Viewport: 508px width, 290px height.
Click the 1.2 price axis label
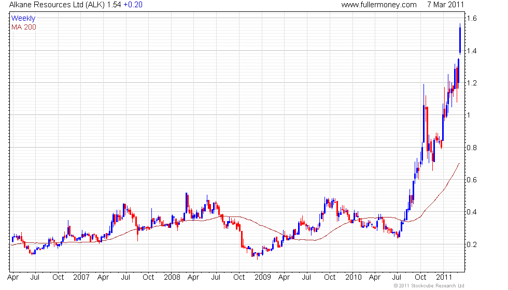coord(472,83)
